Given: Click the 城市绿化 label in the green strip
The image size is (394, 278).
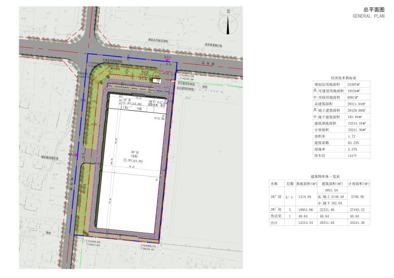Looking at the screenshot, I should coord(115,68).
